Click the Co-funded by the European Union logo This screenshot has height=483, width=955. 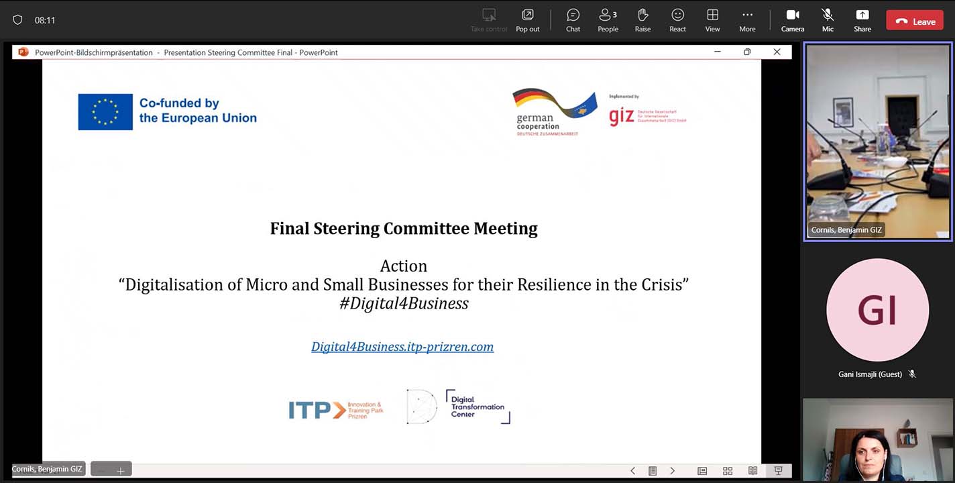pos(168,111)
